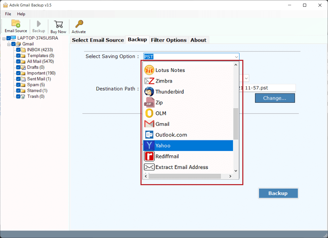Click the INBOX folder envelope icon
328x238 pixels.
[x=23, y=50]
